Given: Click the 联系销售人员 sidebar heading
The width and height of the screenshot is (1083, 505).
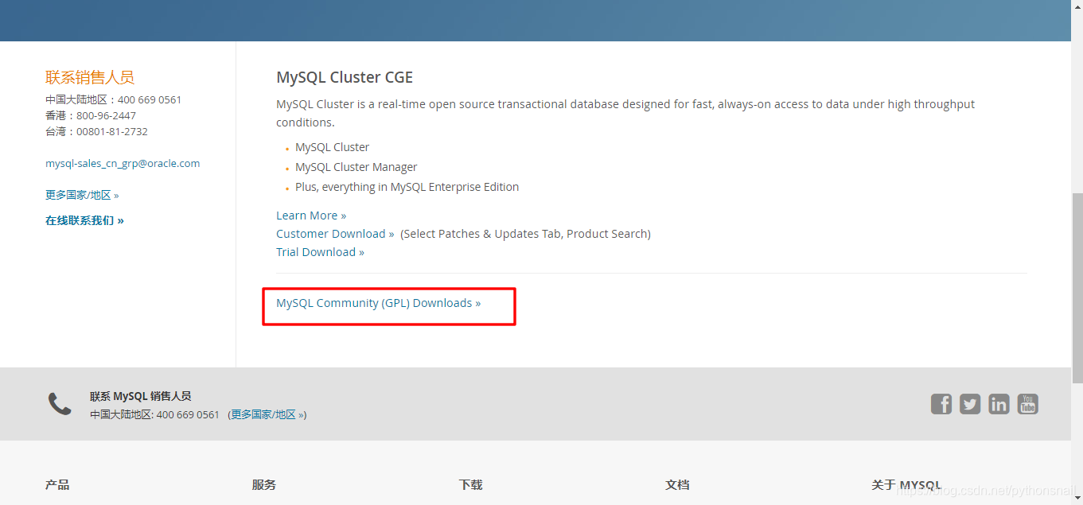Looking at the screenshot, I should point(90,77).
